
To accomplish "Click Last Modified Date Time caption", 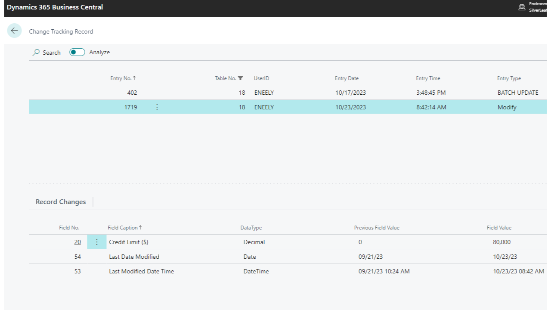I will (142, 271).
